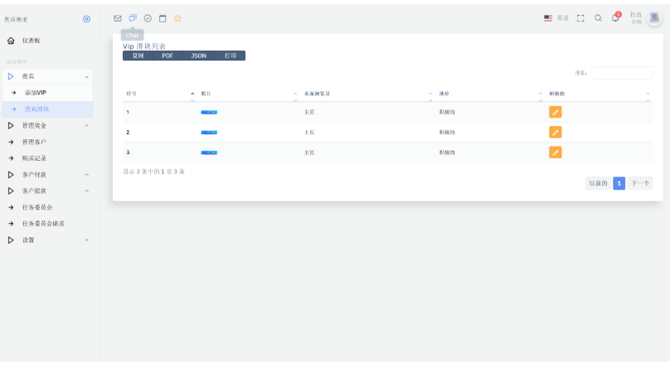Viewport: 670px width, 374px height.
Task: Open the email envelope icon in top bar
Action: coord(118,18)
